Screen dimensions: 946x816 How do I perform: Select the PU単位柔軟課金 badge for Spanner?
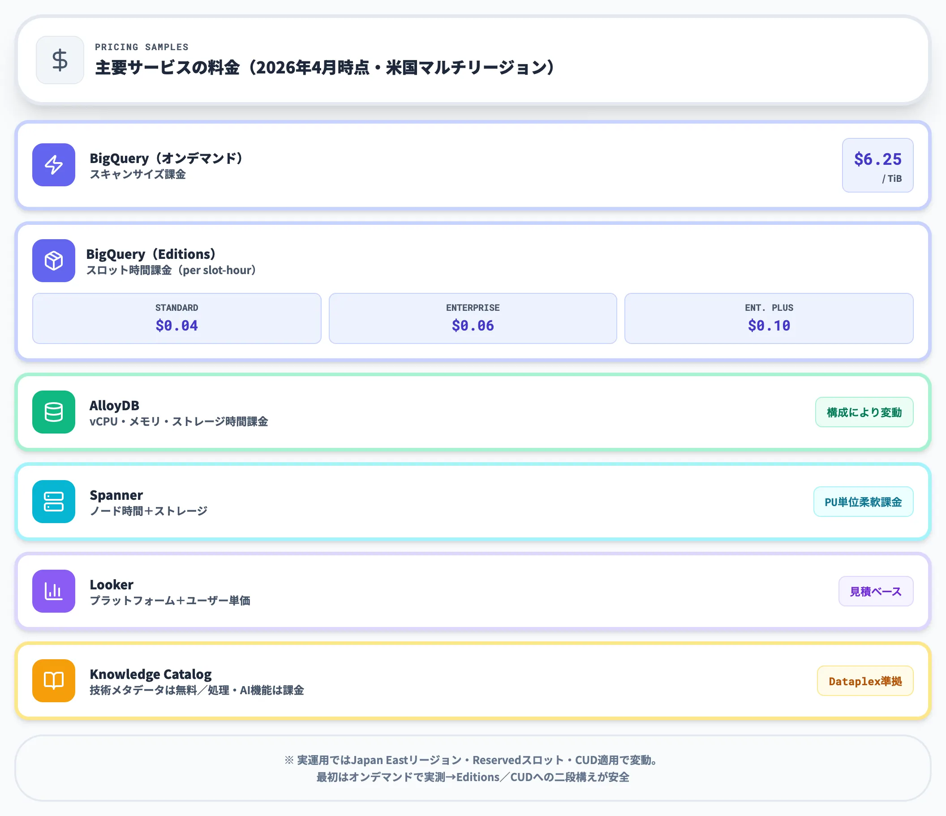[863, 502]
